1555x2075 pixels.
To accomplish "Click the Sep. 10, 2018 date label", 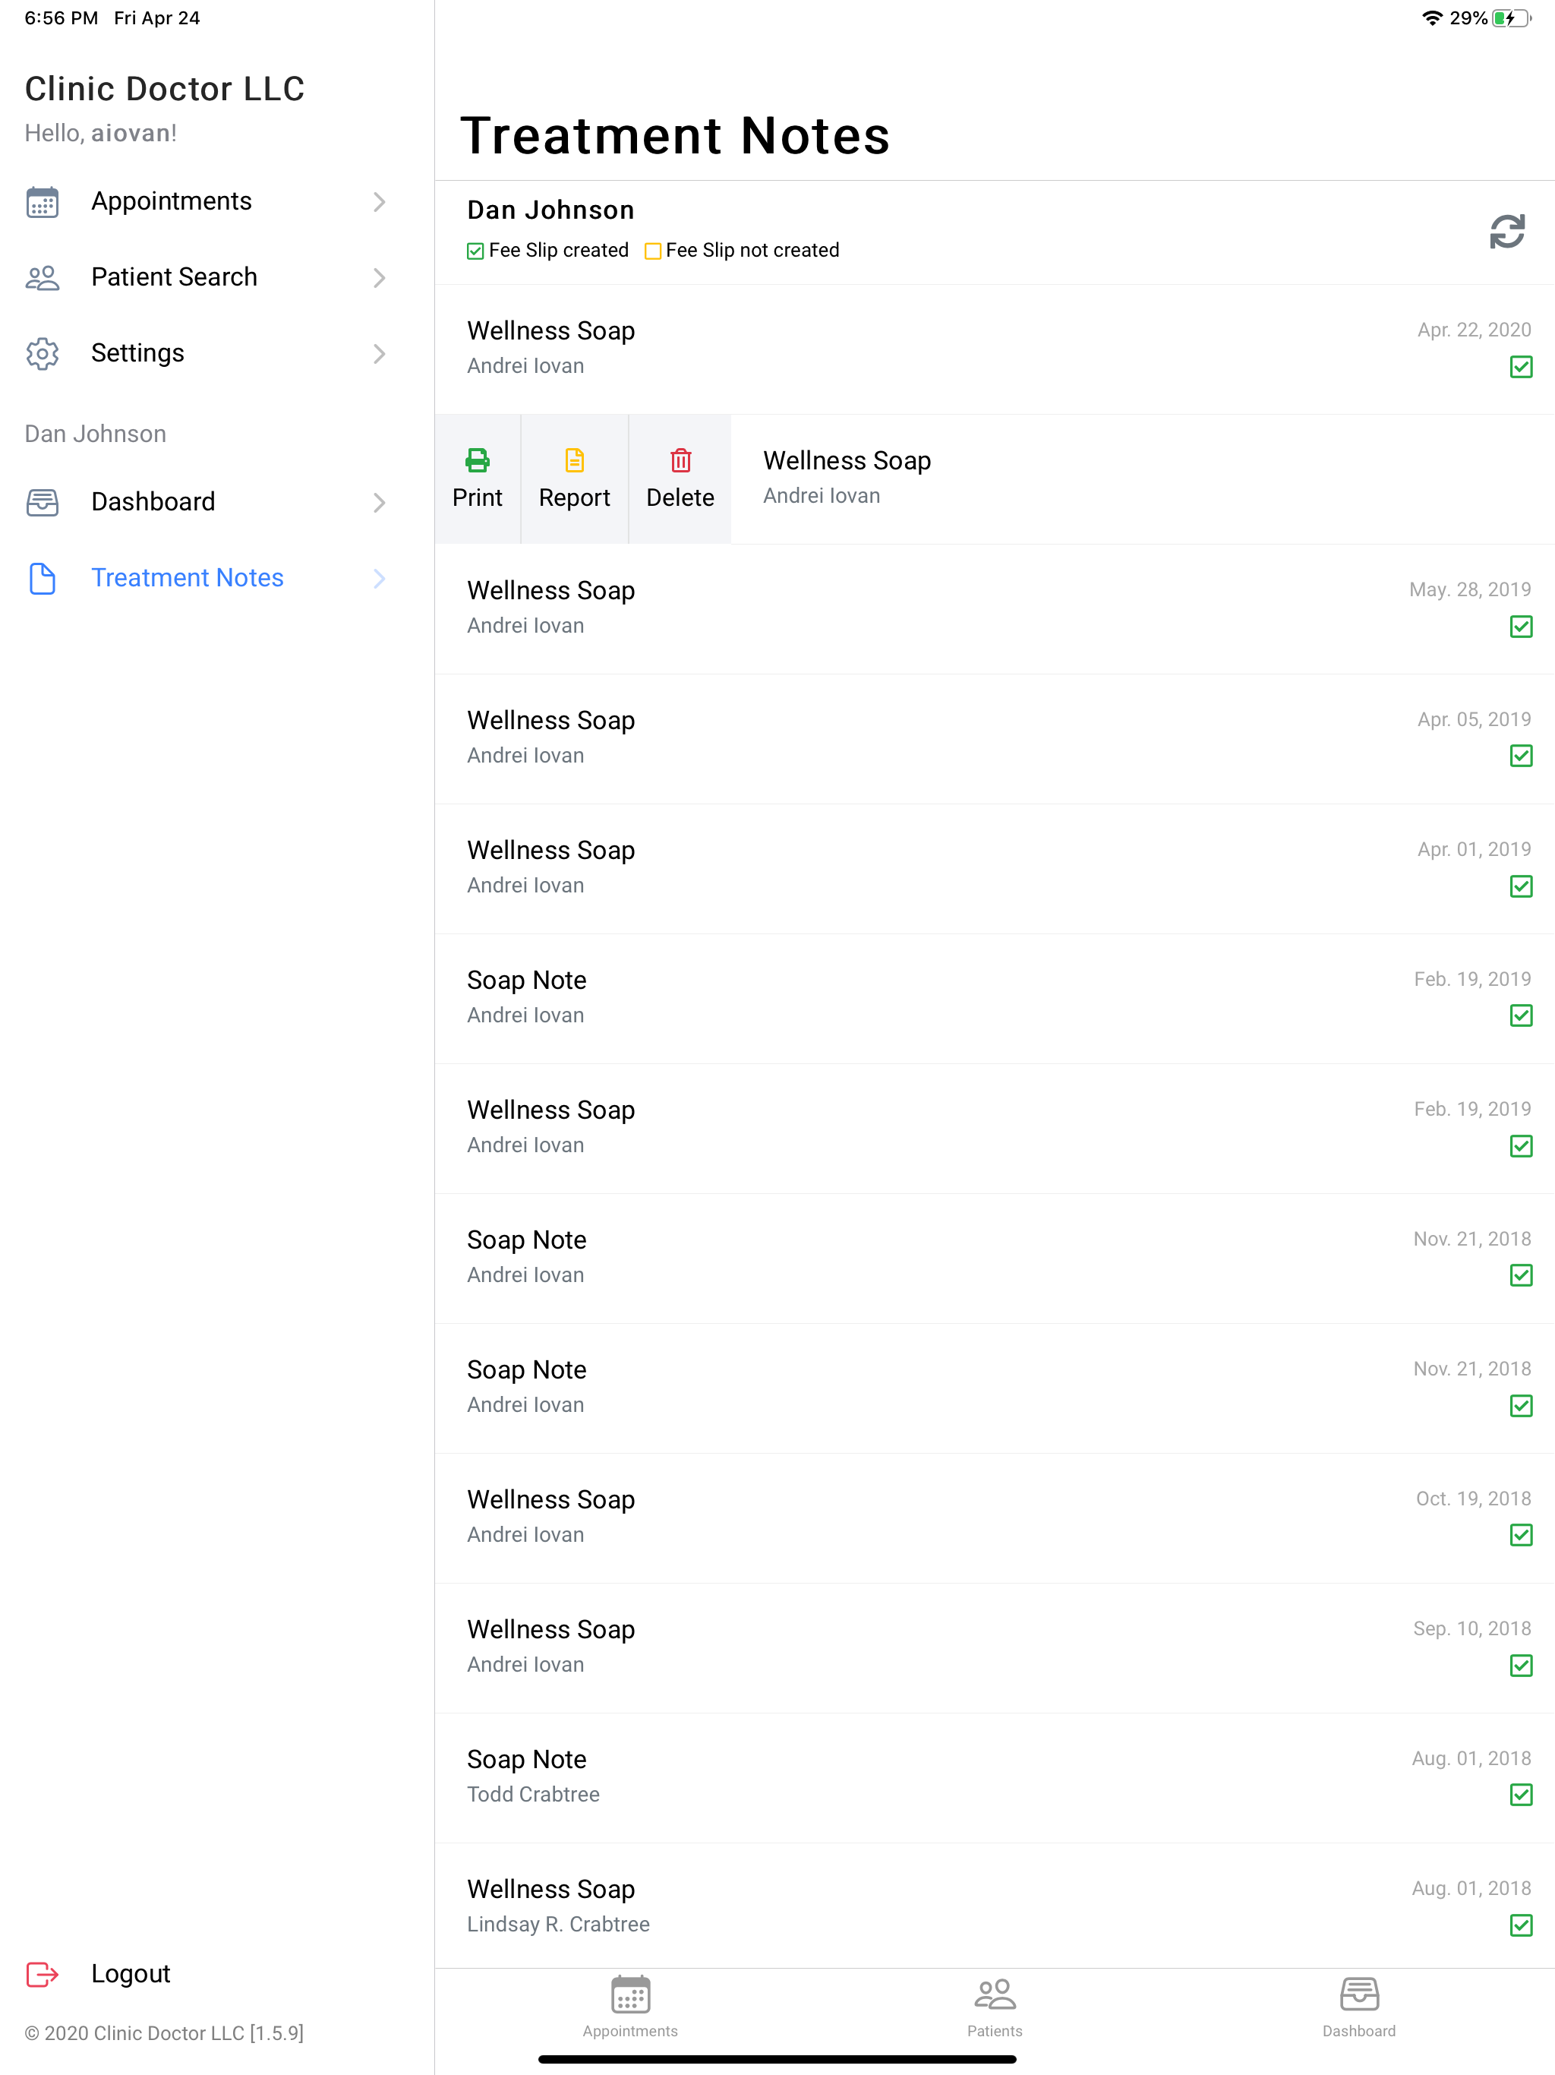I will click(1471, 1629).
